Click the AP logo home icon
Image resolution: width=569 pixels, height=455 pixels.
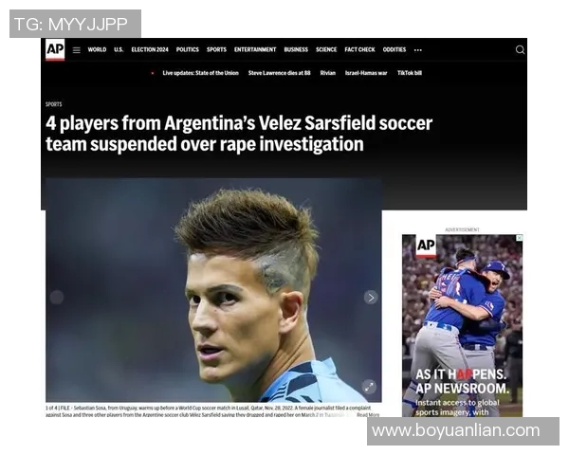[x=55, y=49]
